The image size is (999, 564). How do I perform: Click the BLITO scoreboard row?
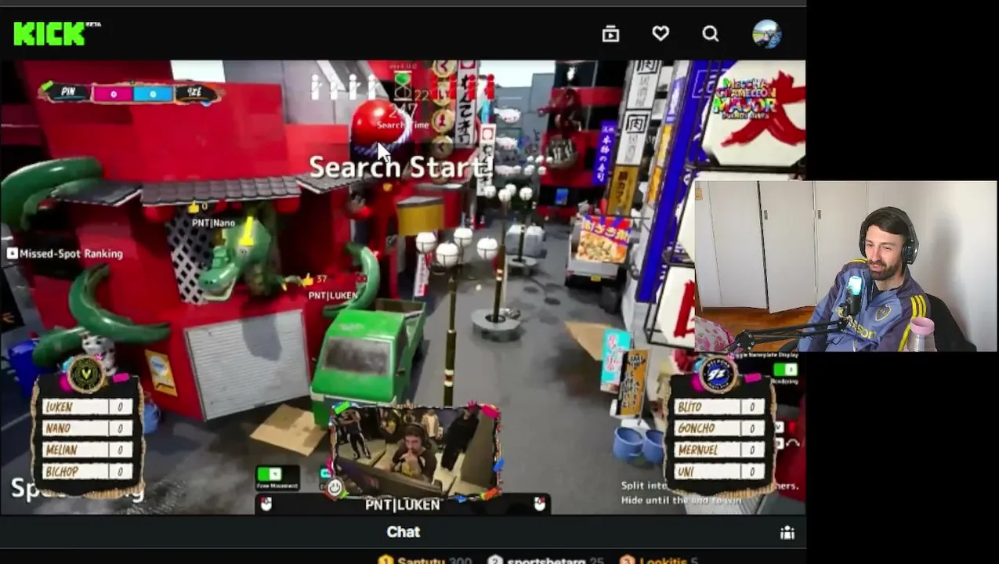click(719, 407)
